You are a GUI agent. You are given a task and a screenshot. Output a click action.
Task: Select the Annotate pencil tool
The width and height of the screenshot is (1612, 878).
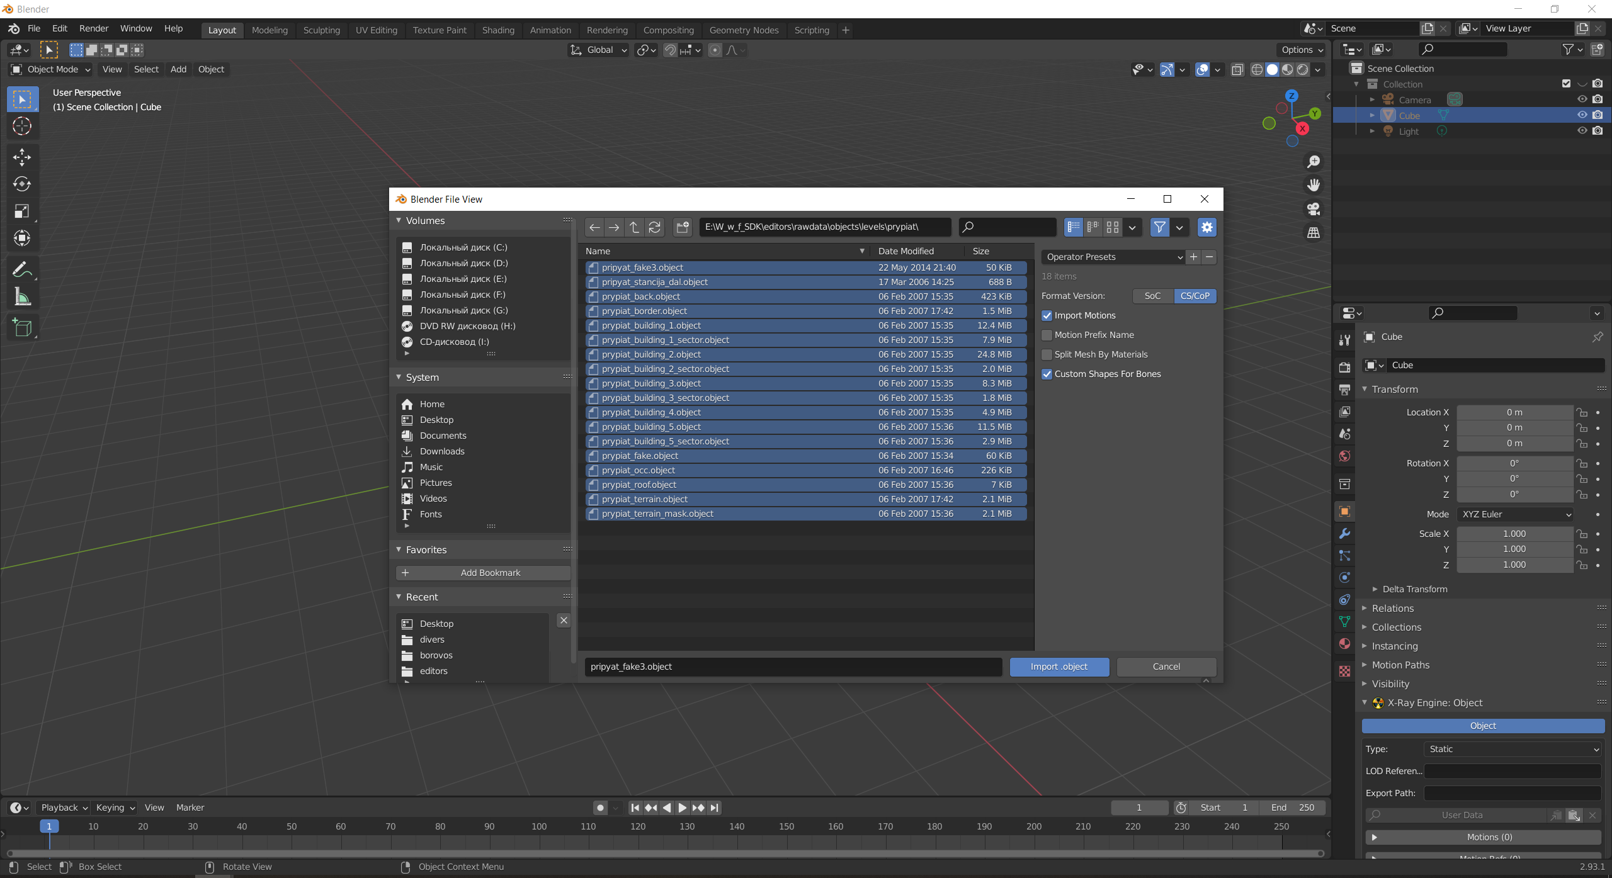[x=22, y=270]
